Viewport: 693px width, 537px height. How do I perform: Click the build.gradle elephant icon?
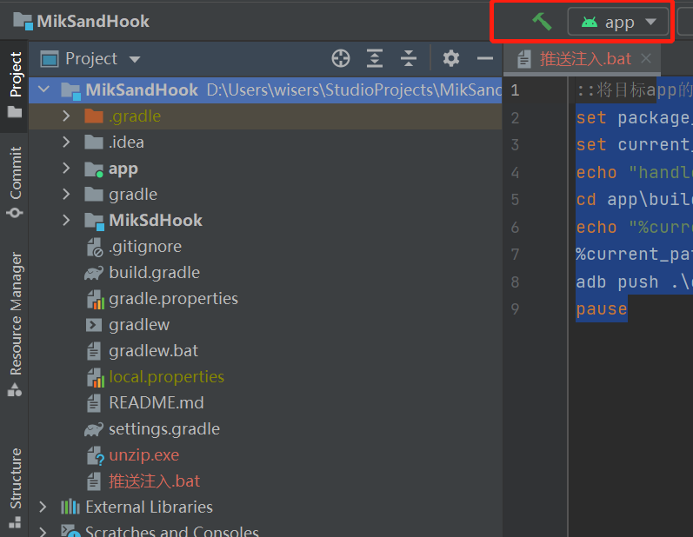(x=94, y=273)
